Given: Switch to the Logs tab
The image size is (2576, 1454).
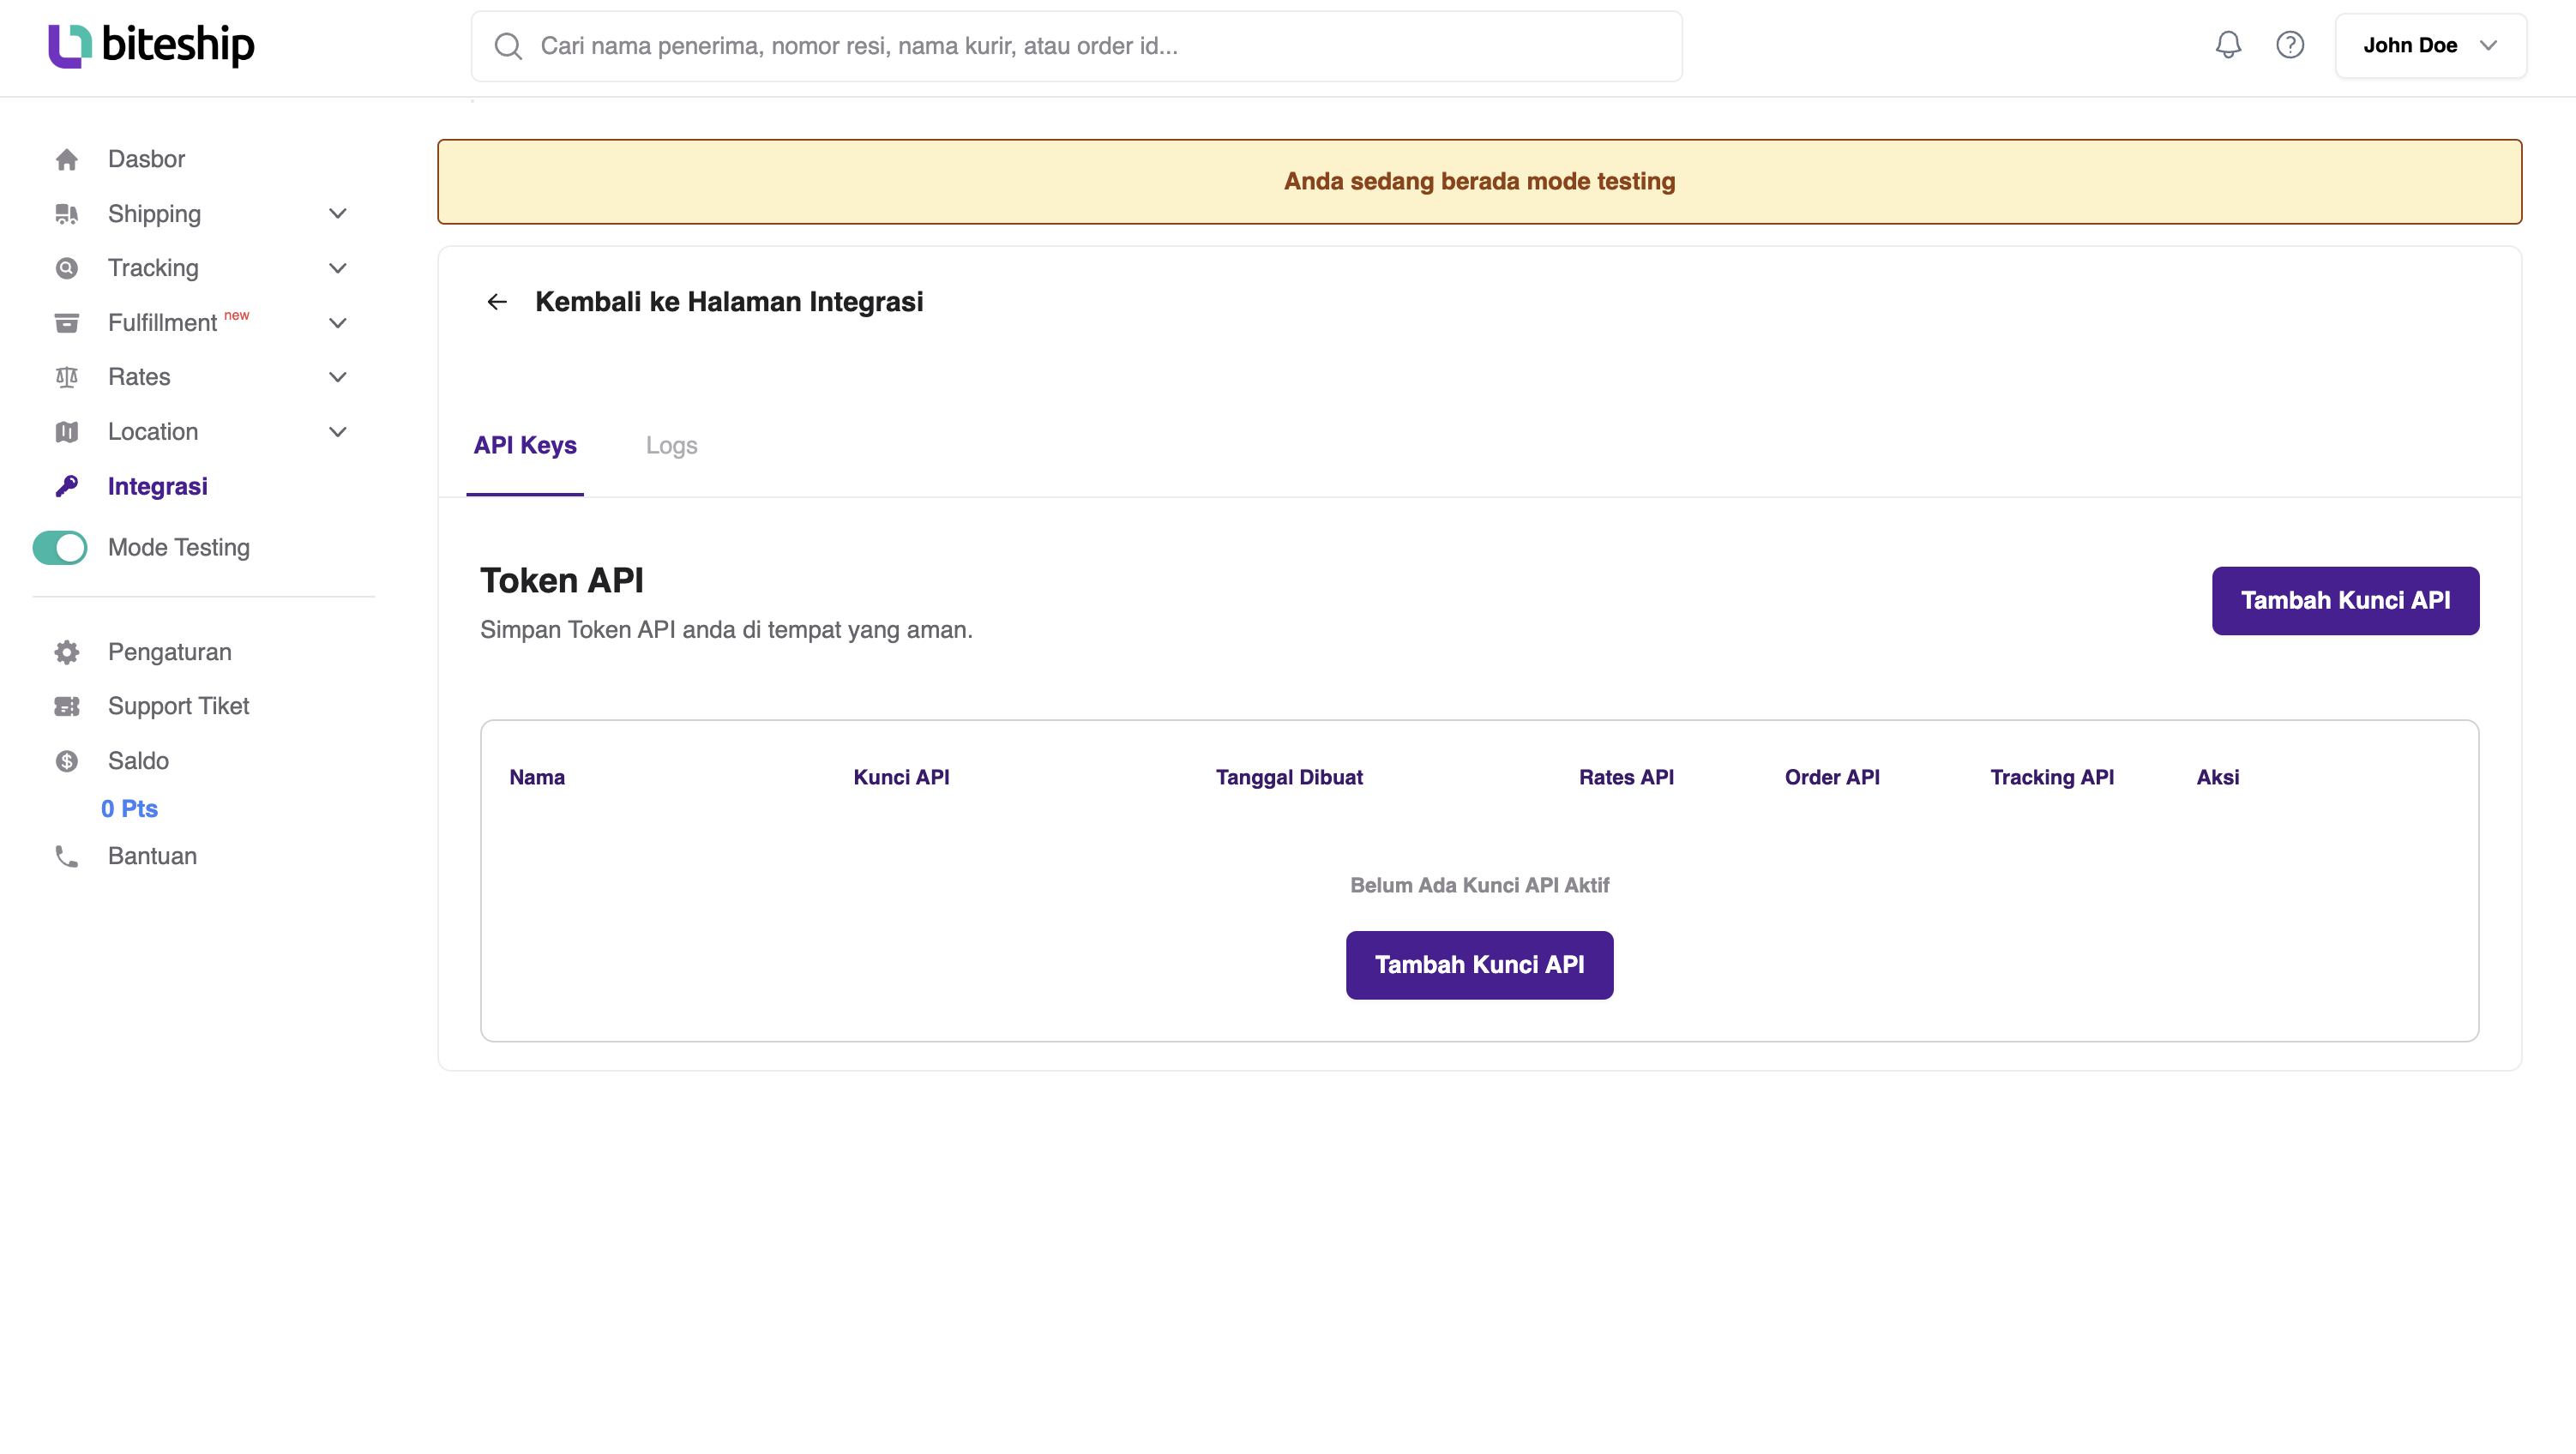Looking at the screenshot, I should point(671,446).
